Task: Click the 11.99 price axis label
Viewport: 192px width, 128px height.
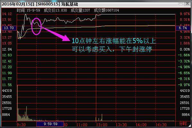Action: coord(7,73)
